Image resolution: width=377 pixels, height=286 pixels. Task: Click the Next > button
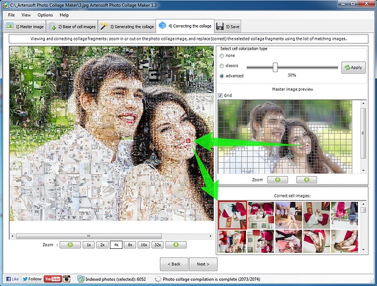pos(203,264)
